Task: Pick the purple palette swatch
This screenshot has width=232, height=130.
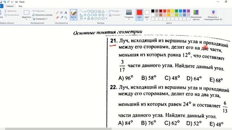Action: click(x=188, y=11)
